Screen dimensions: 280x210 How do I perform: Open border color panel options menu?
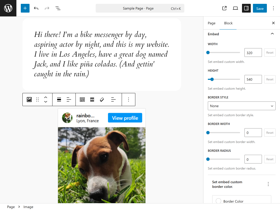(x=268, y=184)
